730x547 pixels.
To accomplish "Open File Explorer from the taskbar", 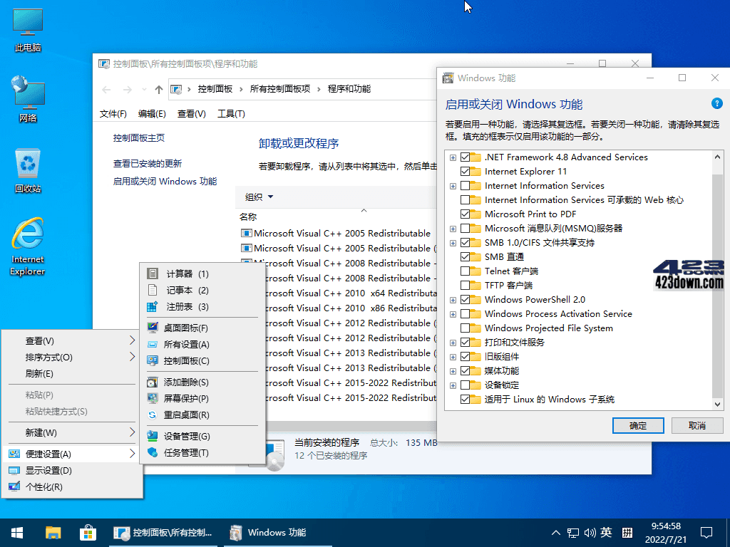I will (x=53, y=532).
